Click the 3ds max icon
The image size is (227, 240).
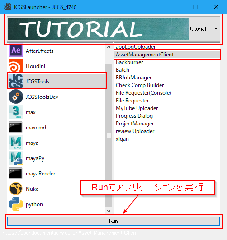point(16,112)
